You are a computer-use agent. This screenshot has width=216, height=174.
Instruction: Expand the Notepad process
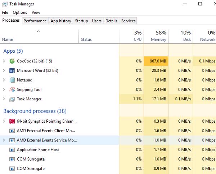[4, 80]
